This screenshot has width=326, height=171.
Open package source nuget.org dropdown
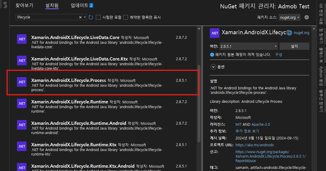tap(289, 18)
